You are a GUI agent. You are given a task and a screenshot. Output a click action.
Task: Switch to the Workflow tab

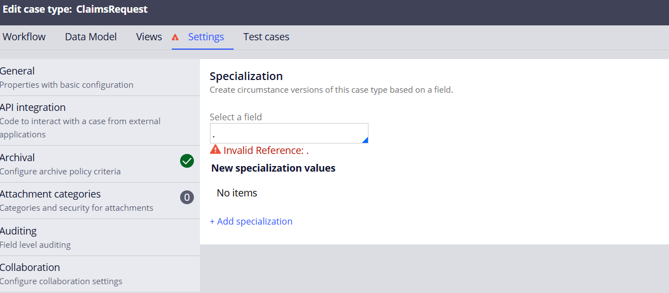click(x=24, y=37)
